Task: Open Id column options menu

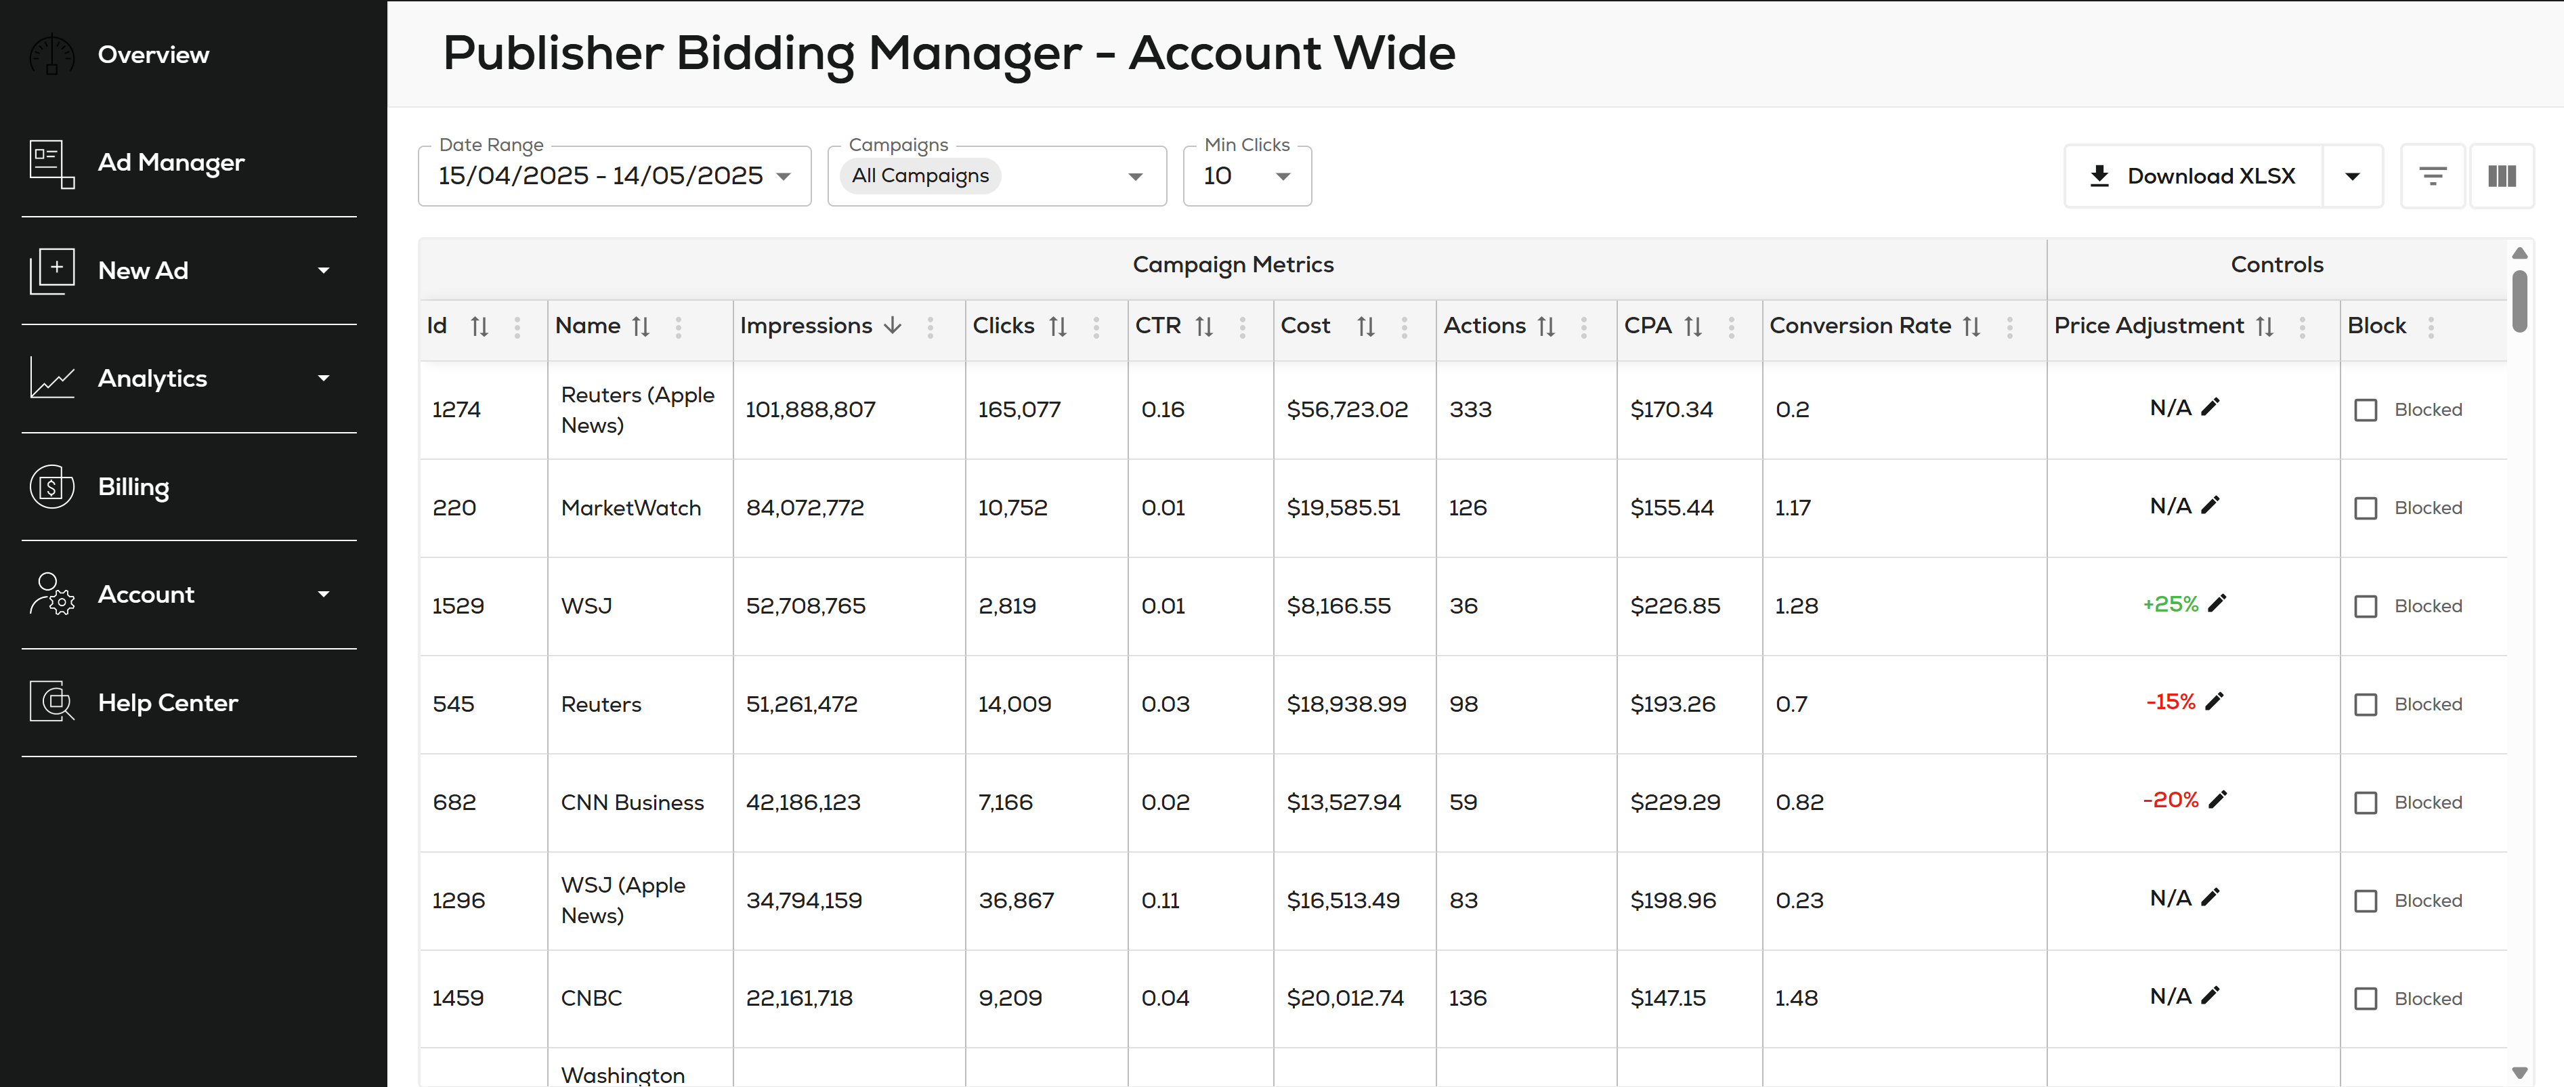Action: pyautogui.click(x=517, y=328)
